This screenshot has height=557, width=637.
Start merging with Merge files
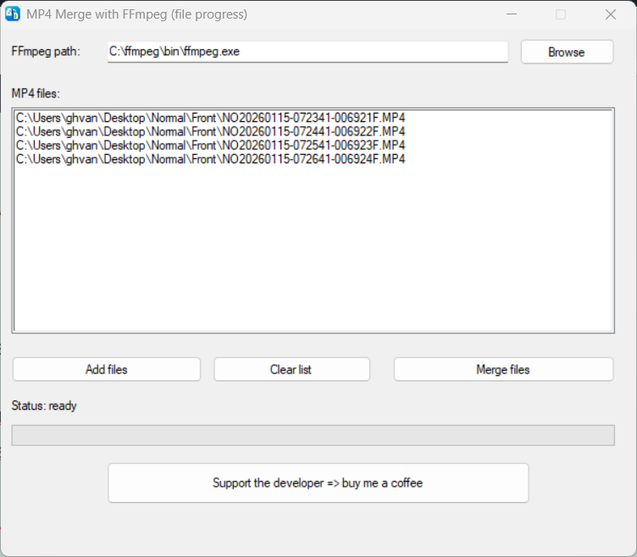[x=503, y=369]
